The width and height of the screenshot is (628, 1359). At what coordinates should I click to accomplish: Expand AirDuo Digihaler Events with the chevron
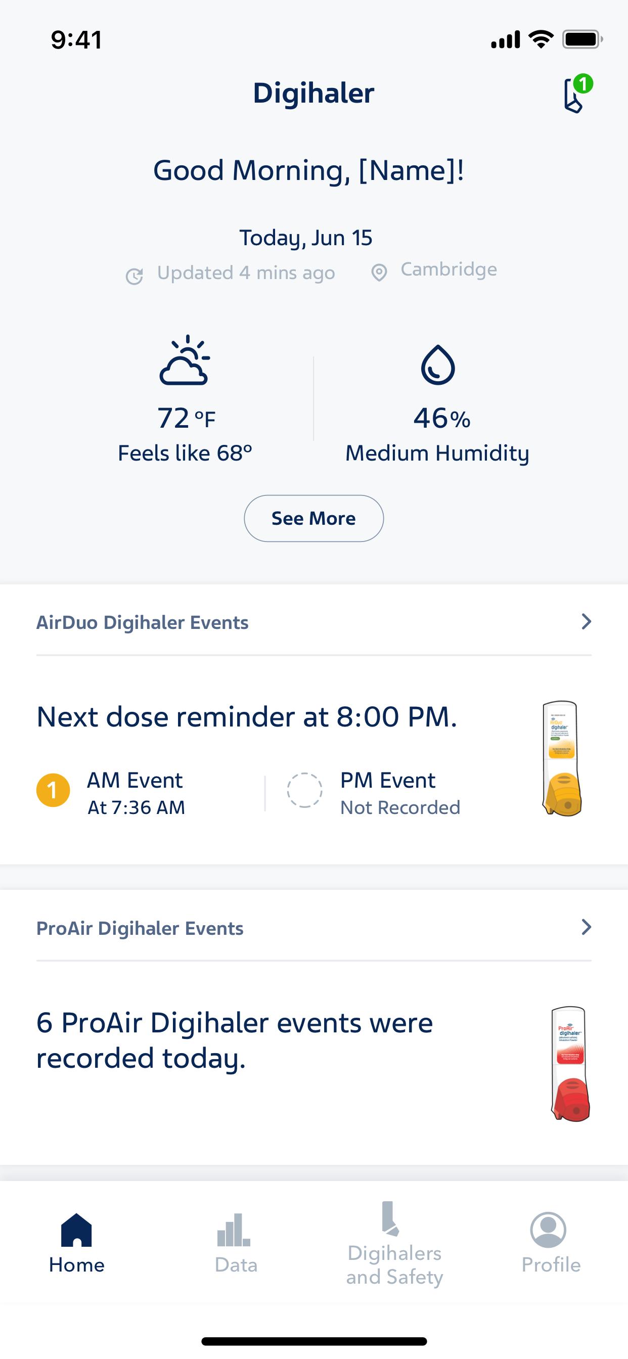[586, 621]
